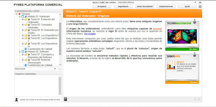Open the 'mi espacio' menu
Image resolution: width=216 pixels, height=107 pixels.
pyautogui.click(x=102, y=7)
